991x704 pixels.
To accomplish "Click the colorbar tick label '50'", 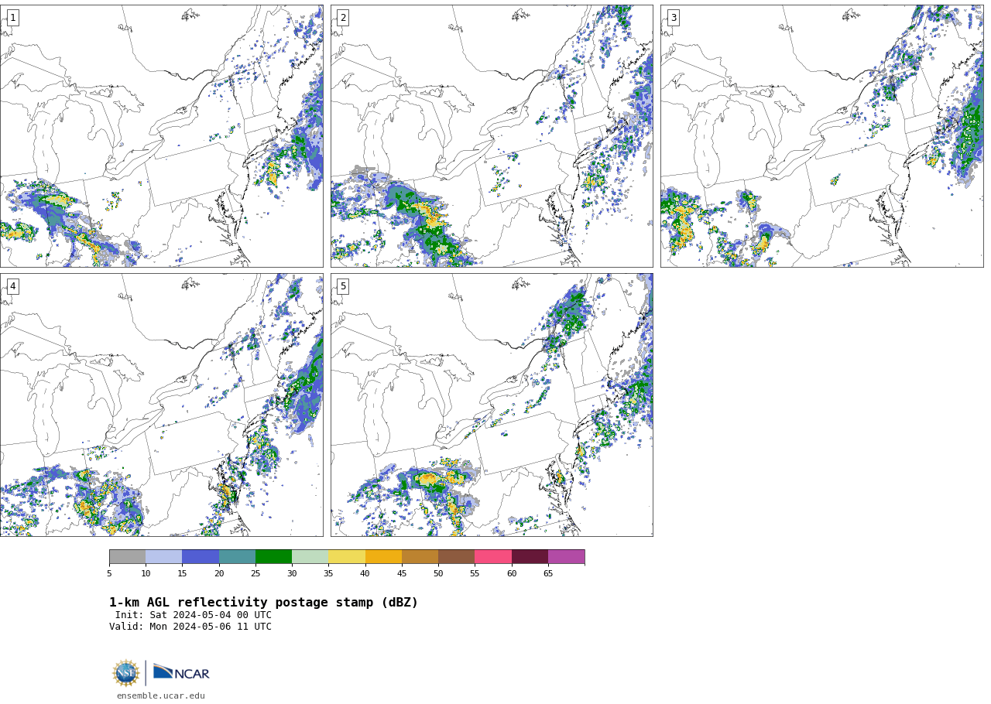I will 438,573.
